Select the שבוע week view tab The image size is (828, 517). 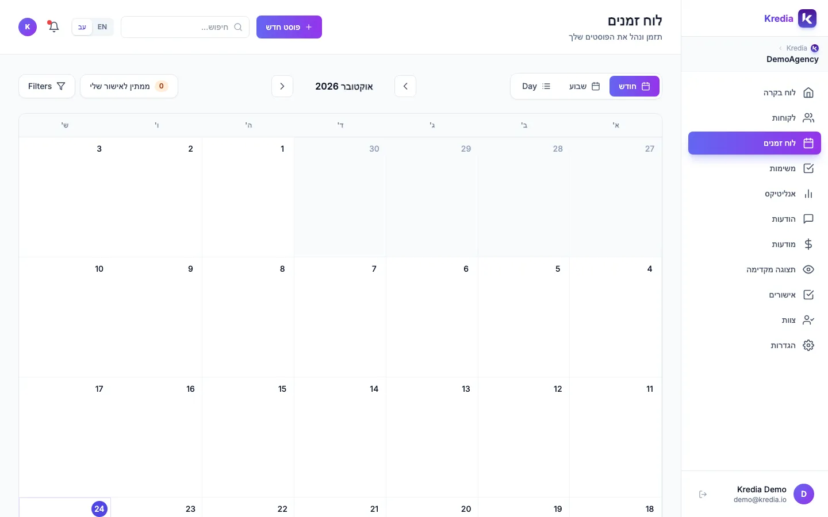[584, 86]
